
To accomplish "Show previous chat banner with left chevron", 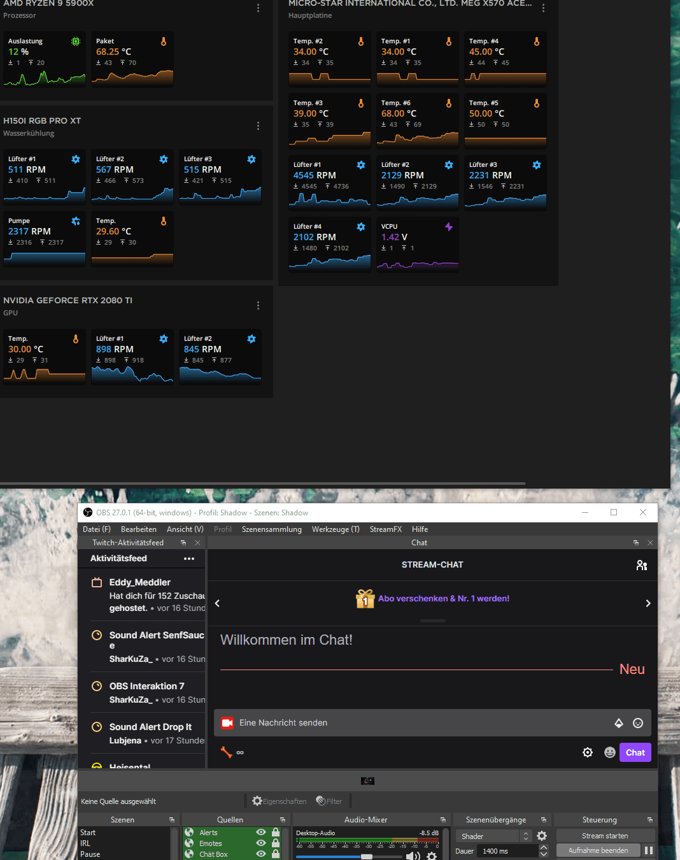I will click(x=217, y=603).
